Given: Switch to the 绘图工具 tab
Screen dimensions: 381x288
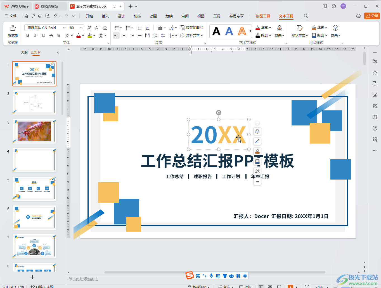Looking at the screenshot, I should click(x=263, y=16).
